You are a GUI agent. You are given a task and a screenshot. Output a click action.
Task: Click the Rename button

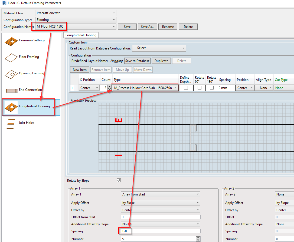[168, 26]
